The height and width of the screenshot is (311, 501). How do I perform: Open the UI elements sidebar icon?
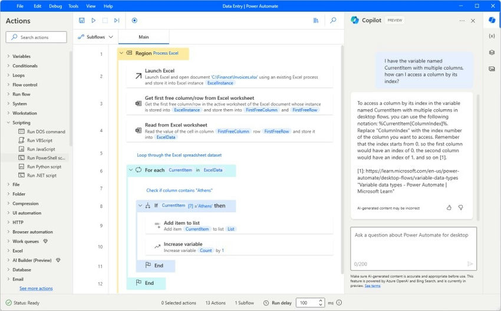[x=492, y=52]
